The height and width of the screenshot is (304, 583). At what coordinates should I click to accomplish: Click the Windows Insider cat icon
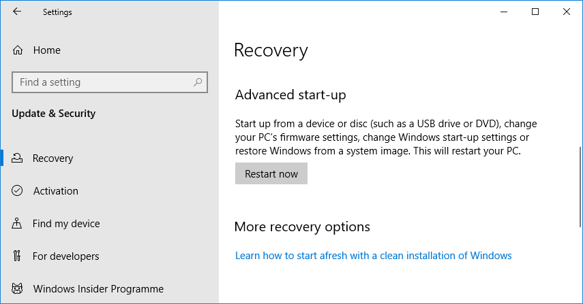tap(18, 289)
